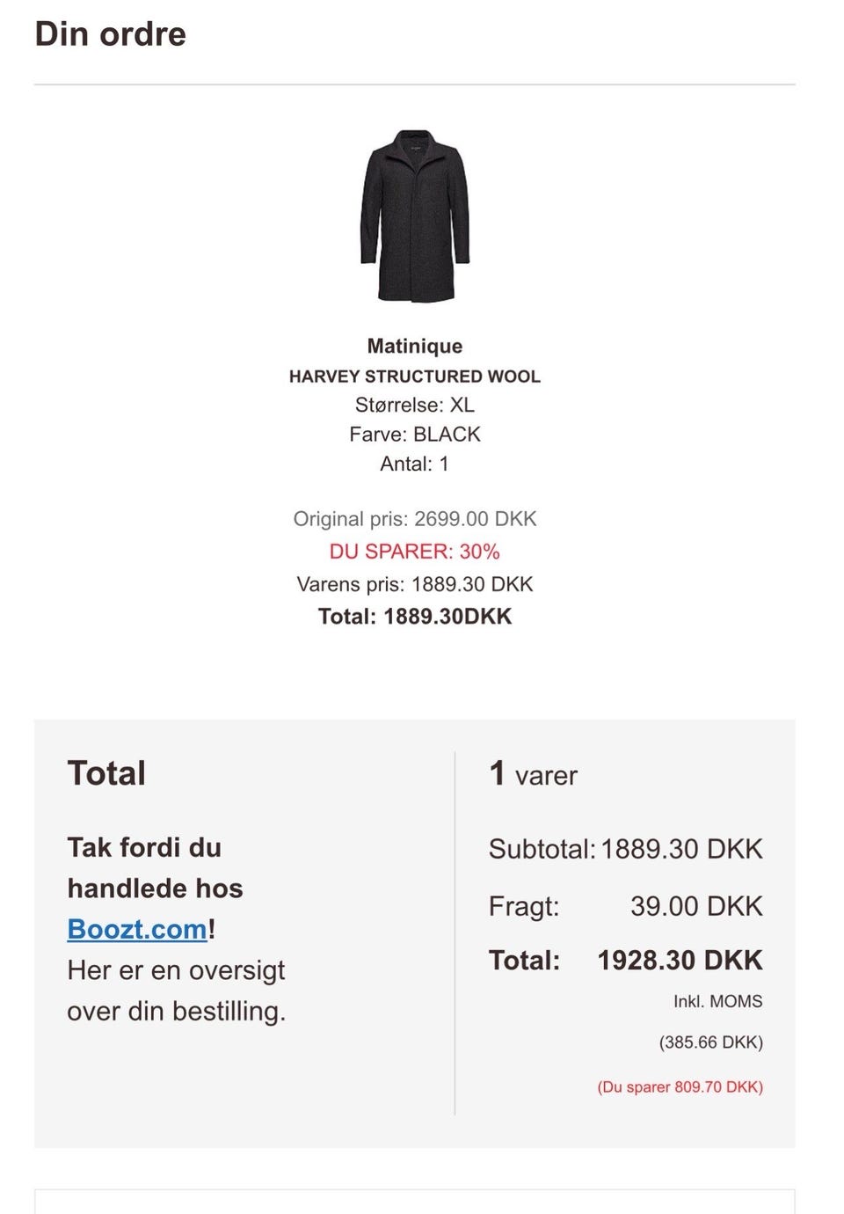Viewport: 844px width, 1214px height.
Task: Click the Farve: BLACK color line
Action: pos(415,435)
